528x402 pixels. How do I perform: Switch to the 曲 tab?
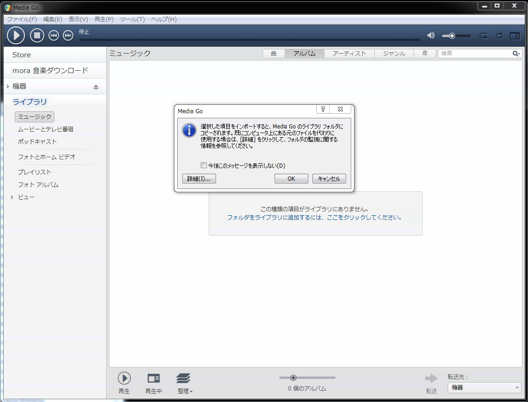point(274,53)
